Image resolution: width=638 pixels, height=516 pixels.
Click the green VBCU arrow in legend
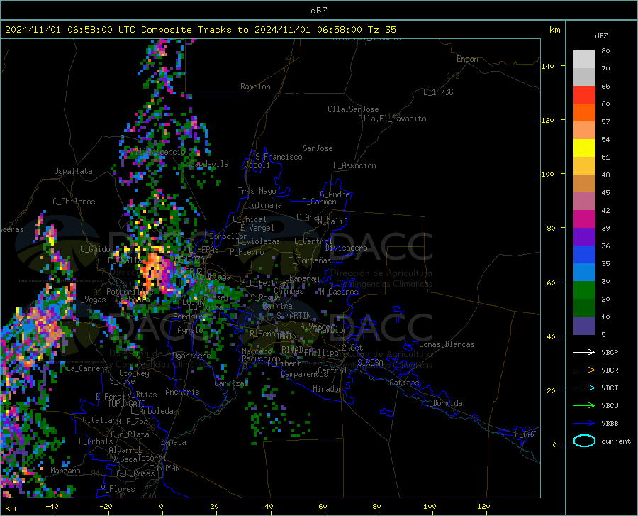[x=584, y=406]
